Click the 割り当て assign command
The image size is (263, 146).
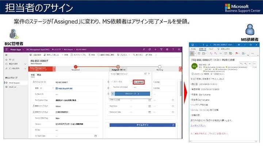tap(138, 55)
